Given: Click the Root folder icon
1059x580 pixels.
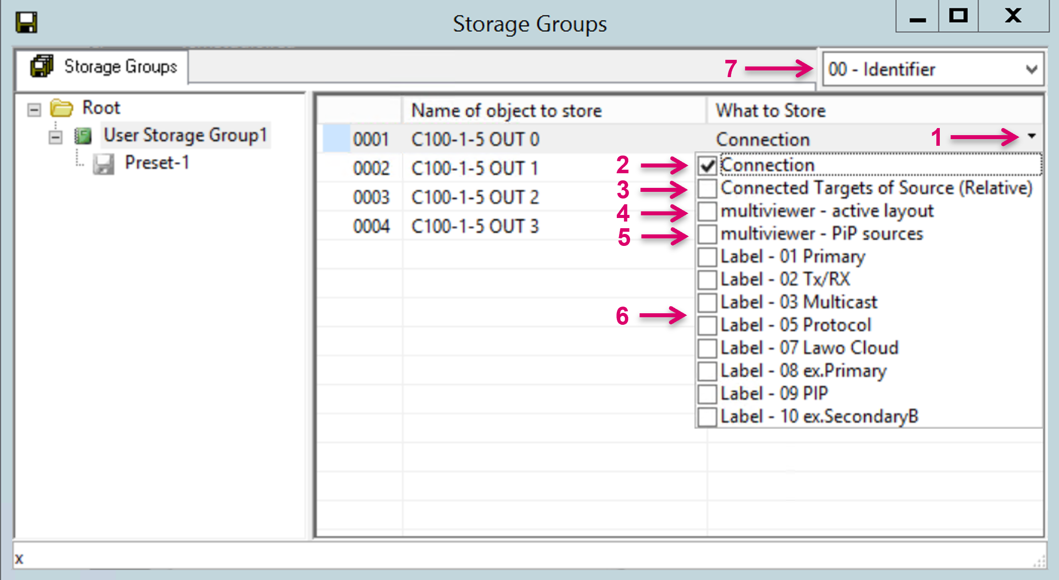Looking at the screenshot, I should 61,108.
